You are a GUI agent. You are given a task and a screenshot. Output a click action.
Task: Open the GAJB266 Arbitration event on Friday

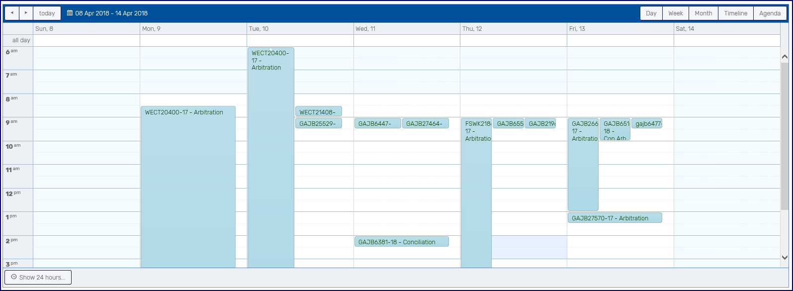coord(583,165)
